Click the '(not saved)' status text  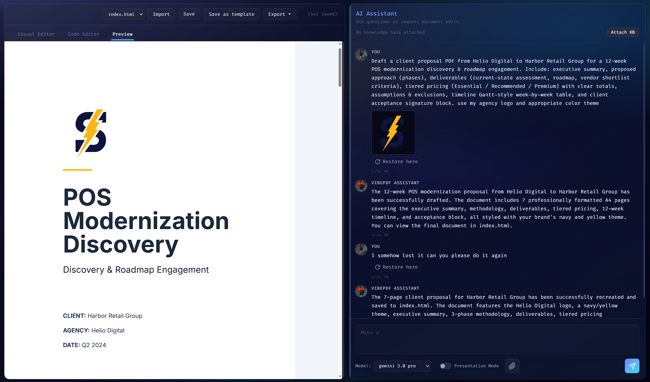323,14
